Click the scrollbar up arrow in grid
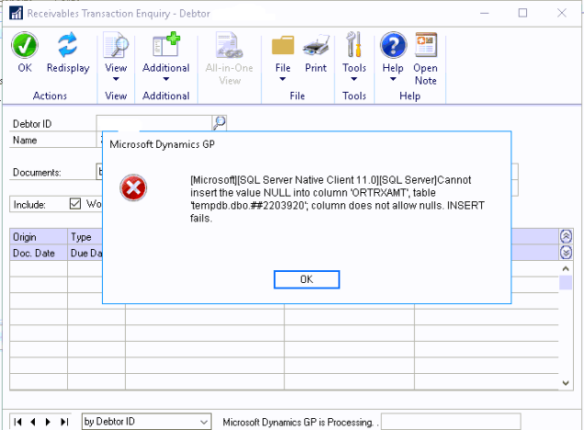Viewport: 584px width, 430px height. point(566,268)
